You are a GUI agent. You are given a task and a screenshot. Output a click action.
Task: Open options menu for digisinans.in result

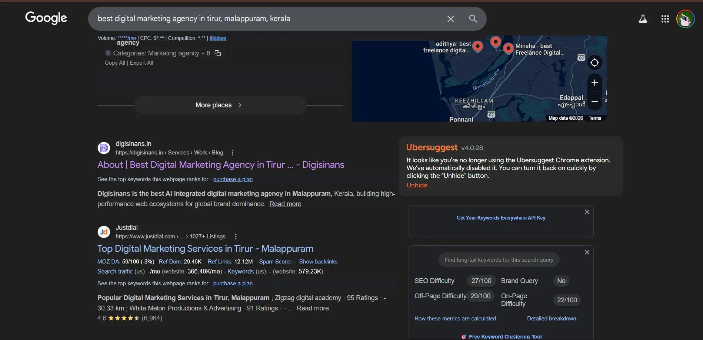(x=232, y=153)
